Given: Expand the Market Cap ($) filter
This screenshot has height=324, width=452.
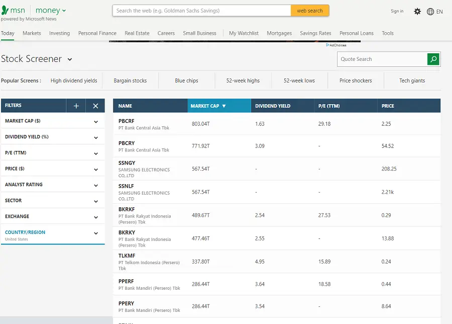Looking at the screenshot, I should click(96, 121).
